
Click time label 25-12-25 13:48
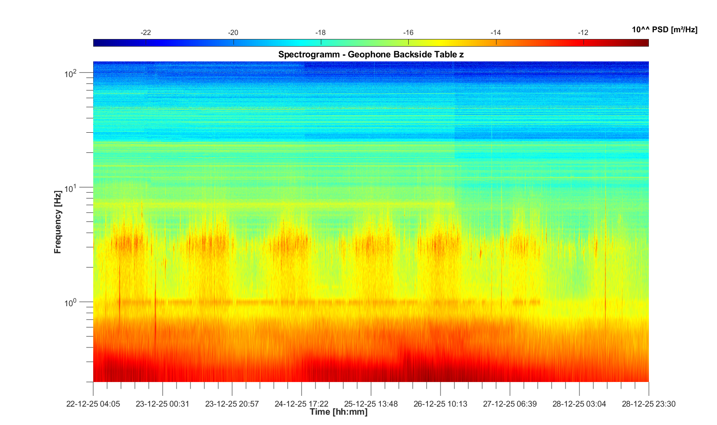click(x=371, y=404)
